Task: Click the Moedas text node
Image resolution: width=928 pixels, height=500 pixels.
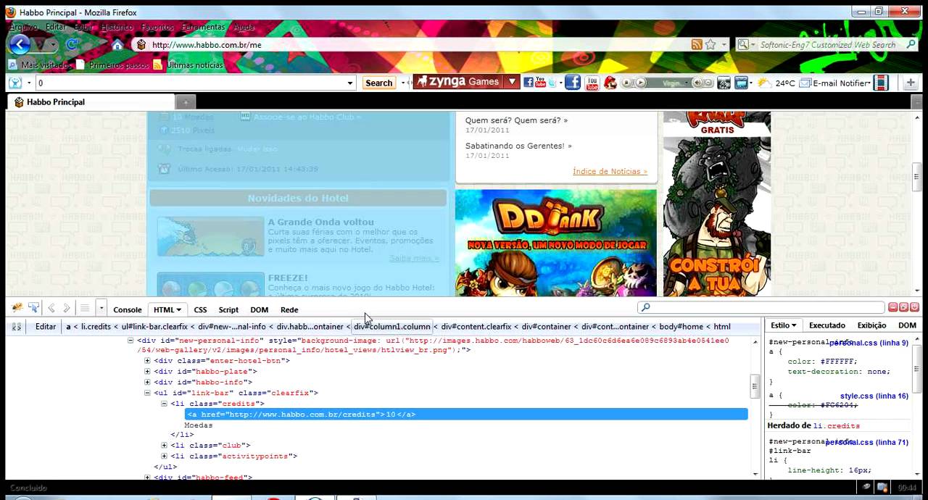Action: [198, 425]
